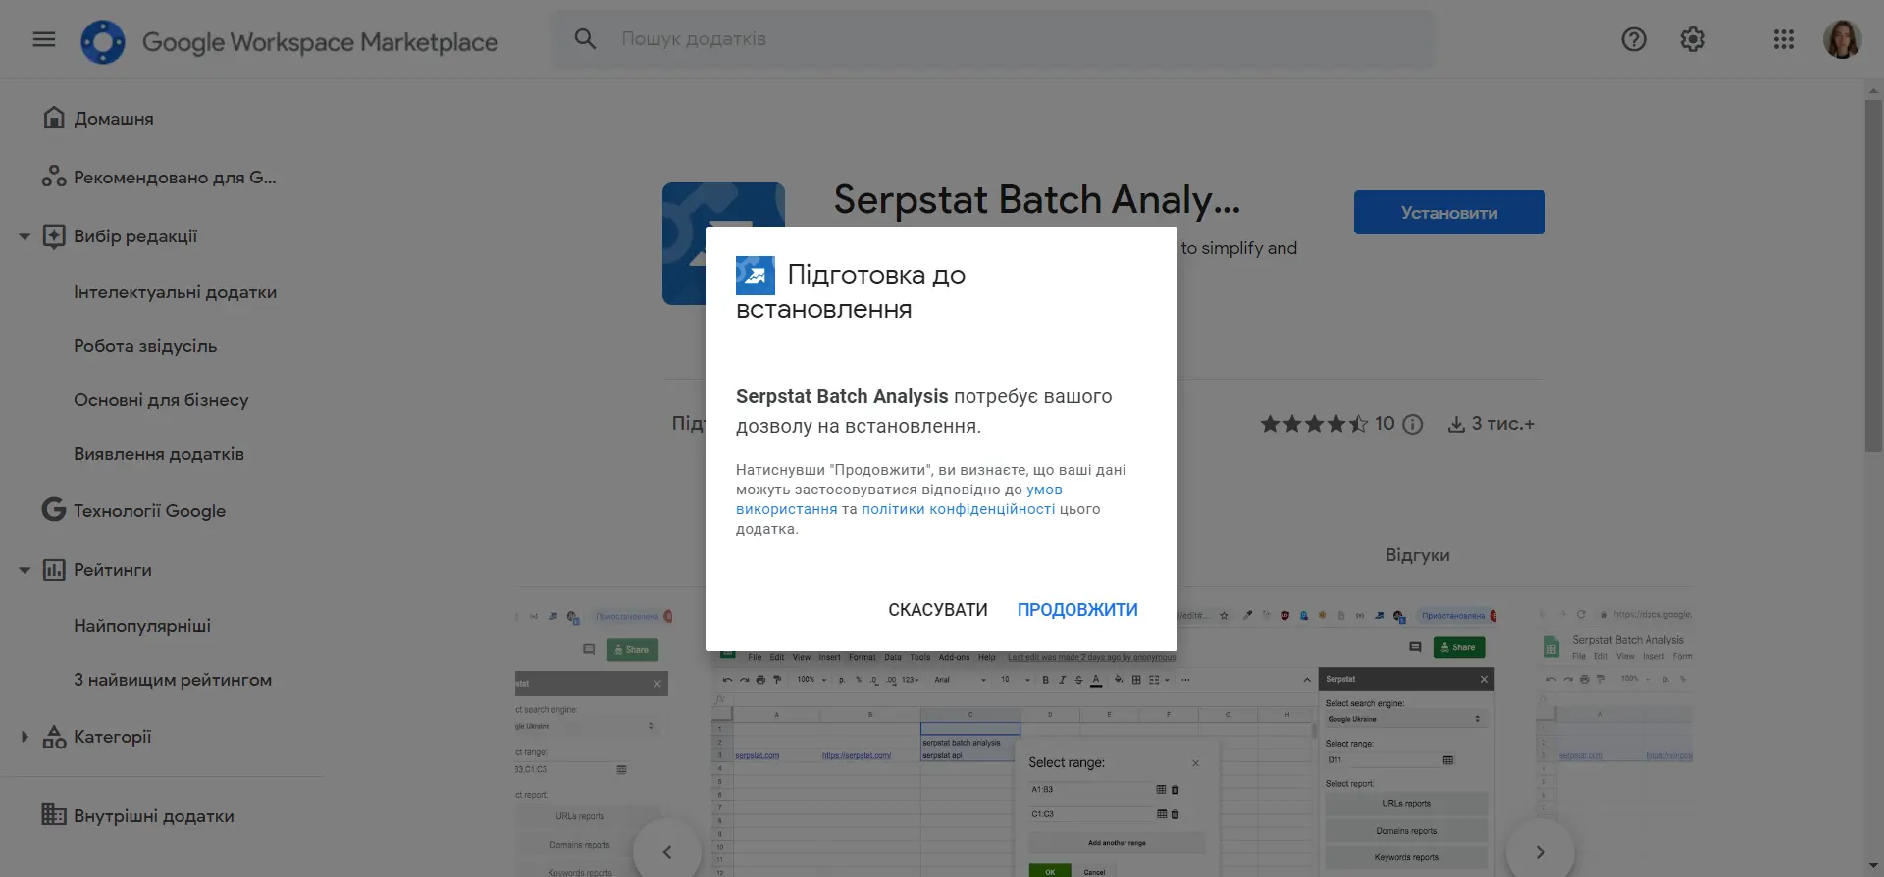Expand the Категорії section

click(25, 737)
